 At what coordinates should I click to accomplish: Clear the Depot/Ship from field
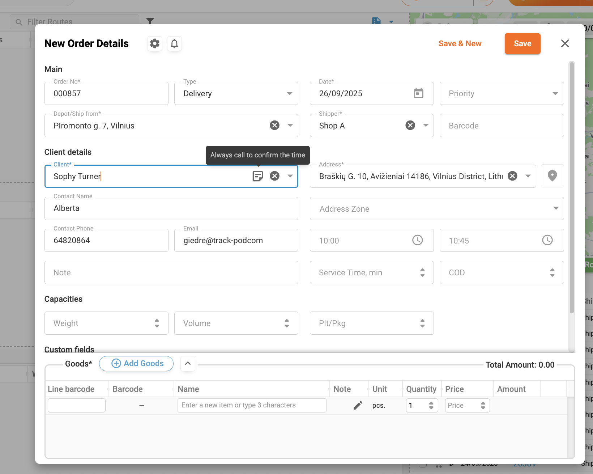point(275,125)
